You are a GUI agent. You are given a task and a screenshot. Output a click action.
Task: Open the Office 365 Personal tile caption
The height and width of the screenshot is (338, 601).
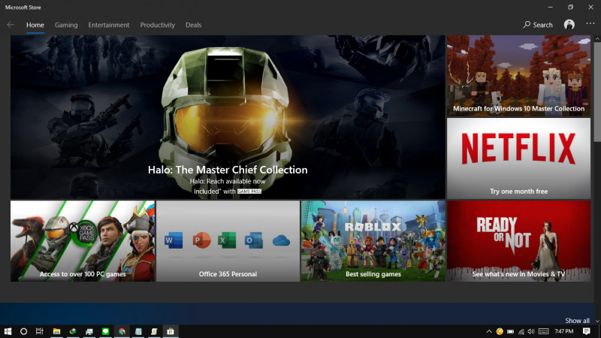point(228,274)
